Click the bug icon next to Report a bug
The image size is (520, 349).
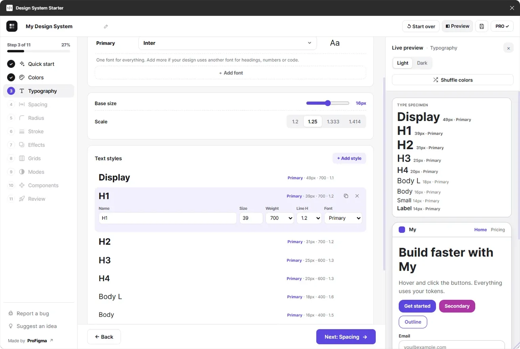[x=11, y=313]
